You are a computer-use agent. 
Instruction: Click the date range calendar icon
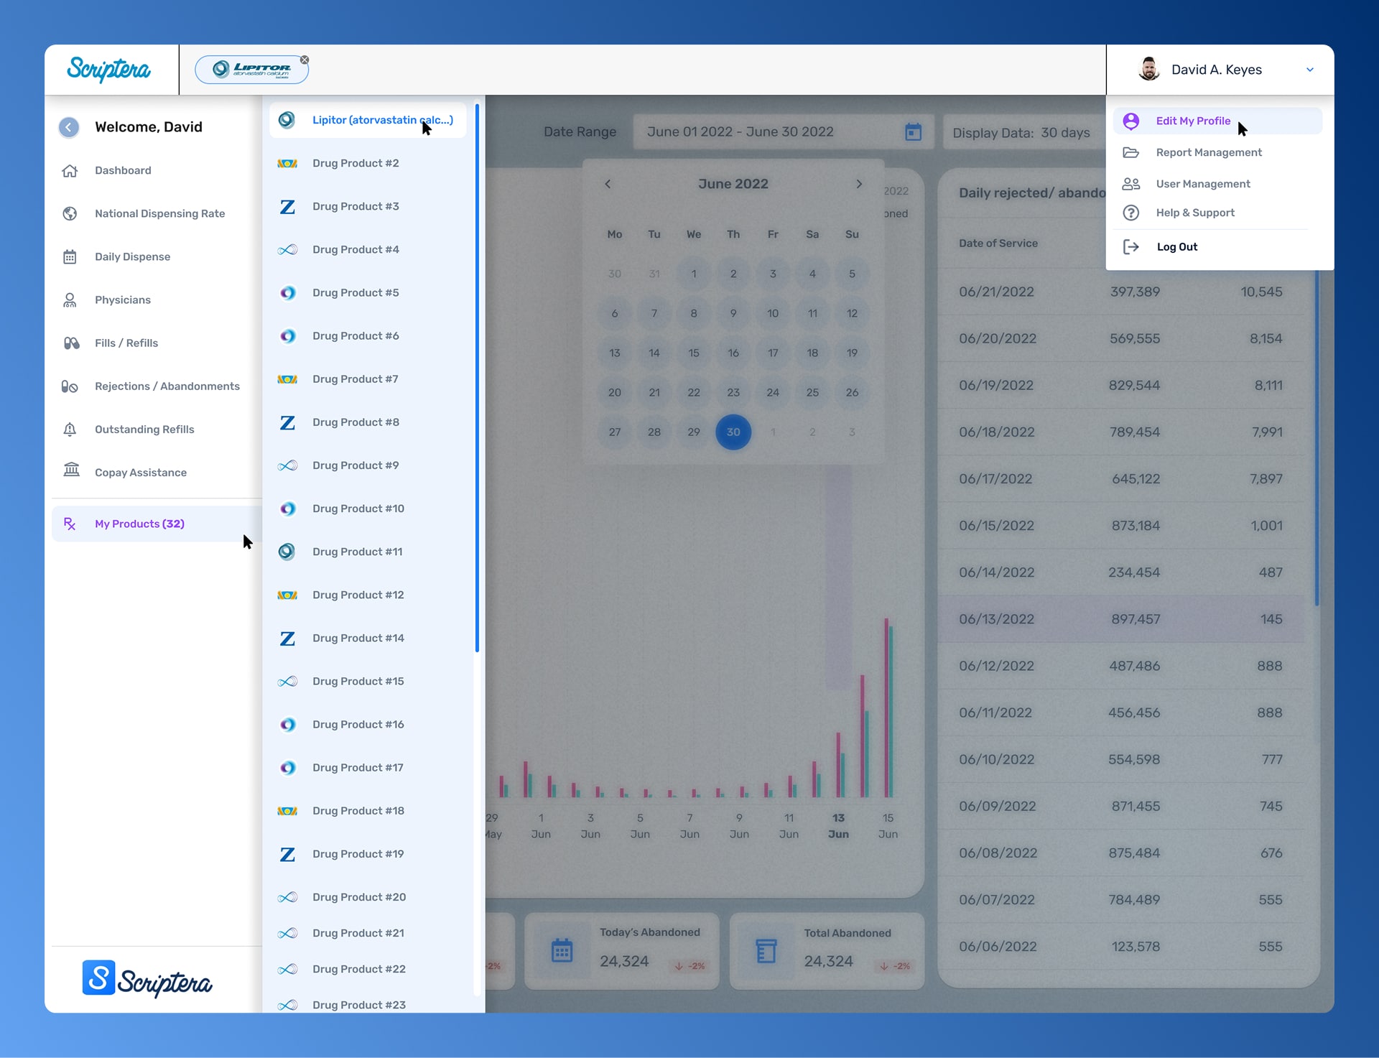pos(913,132)
